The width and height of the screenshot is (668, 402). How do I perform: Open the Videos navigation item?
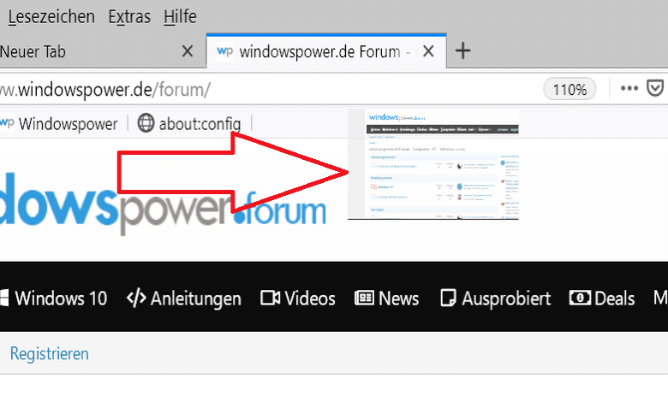coord(298,299)
